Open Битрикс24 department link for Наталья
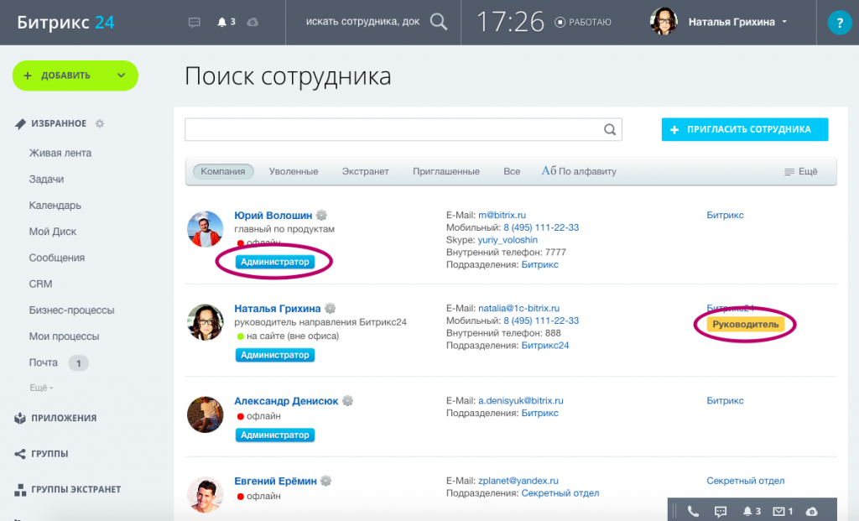The height and width of the screenshot is (521, 859). tap(545, 346)
